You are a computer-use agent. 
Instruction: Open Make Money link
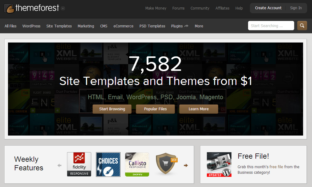coord(156,8)
